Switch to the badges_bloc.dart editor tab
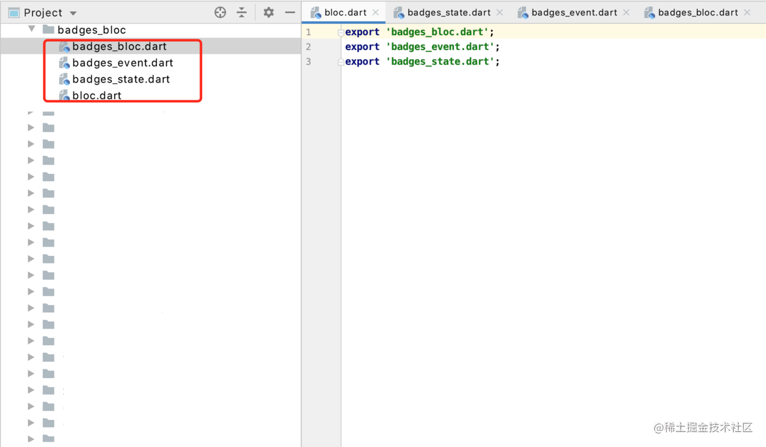 698,12
